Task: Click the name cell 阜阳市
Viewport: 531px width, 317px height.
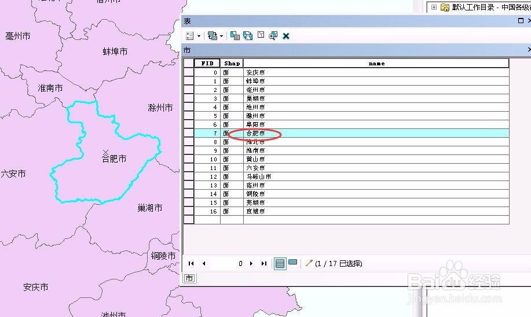Action: 376,124
